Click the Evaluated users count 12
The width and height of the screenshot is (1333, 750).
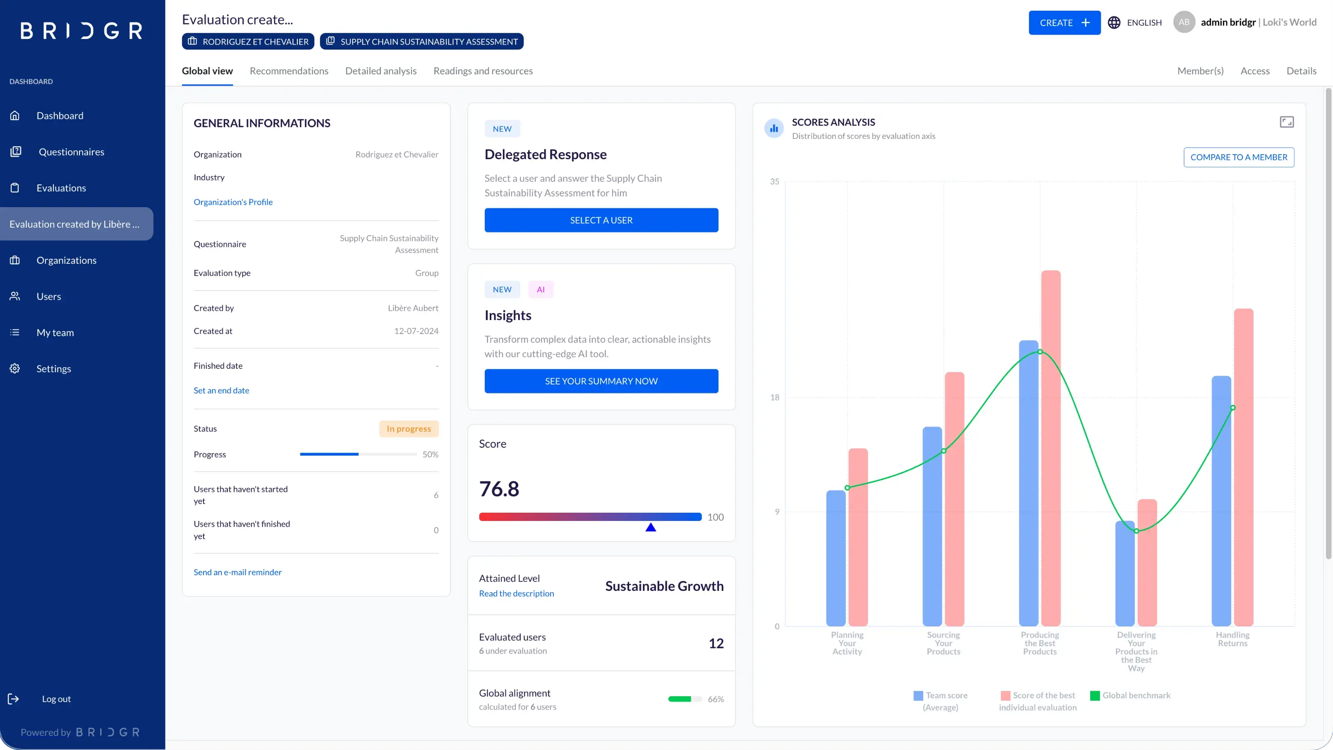716,643
